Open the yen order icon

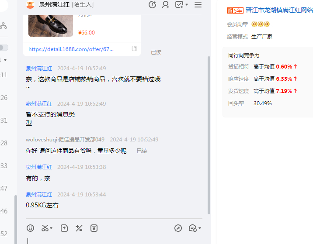(x=94, y=228)
